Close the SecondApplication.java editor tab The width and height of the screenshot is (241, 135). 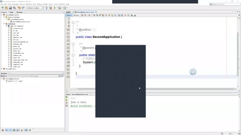tap(96, 12)
